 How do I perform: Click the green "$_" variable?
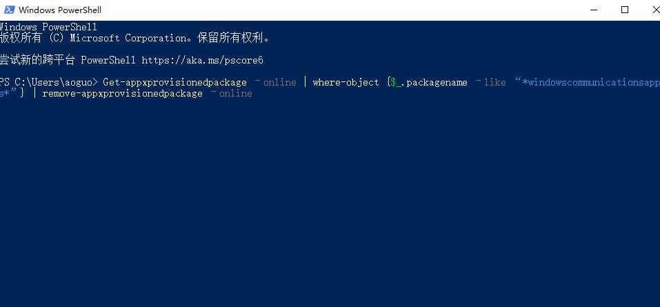396,82
